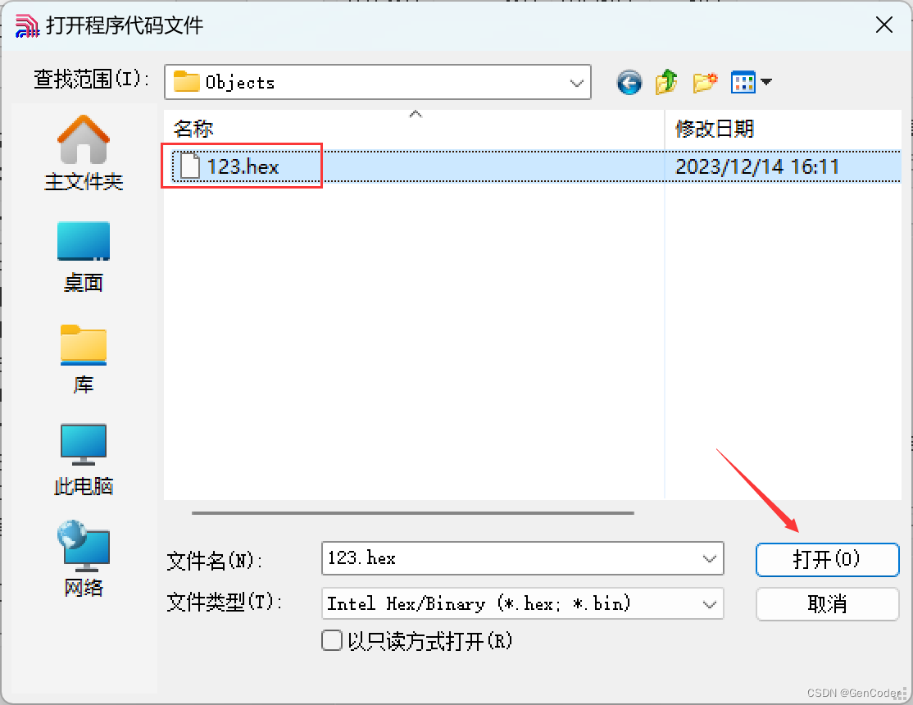Enable the 以只读方式打开 checkbox

[332, 640]
